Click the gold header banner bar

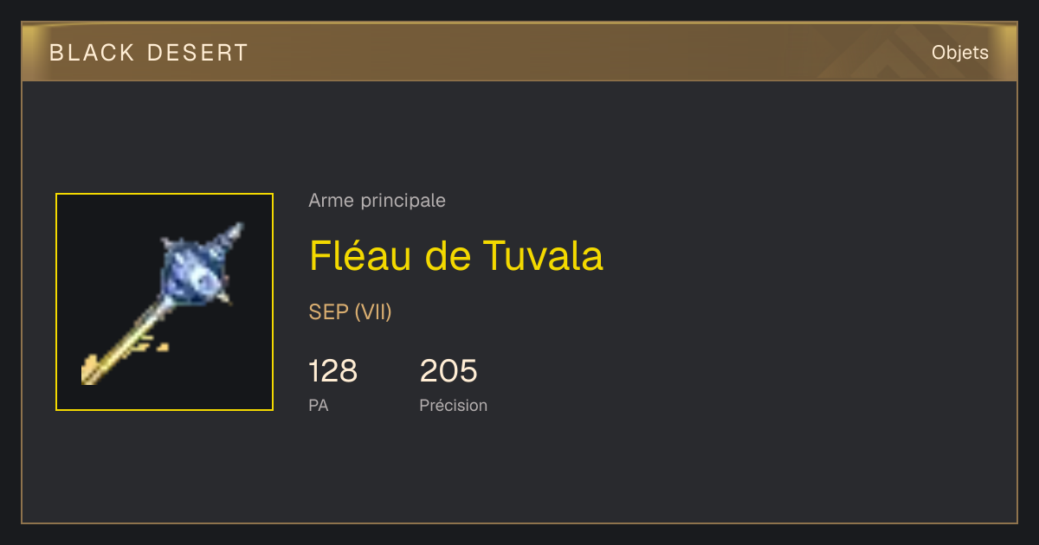[x=519, y=53]
